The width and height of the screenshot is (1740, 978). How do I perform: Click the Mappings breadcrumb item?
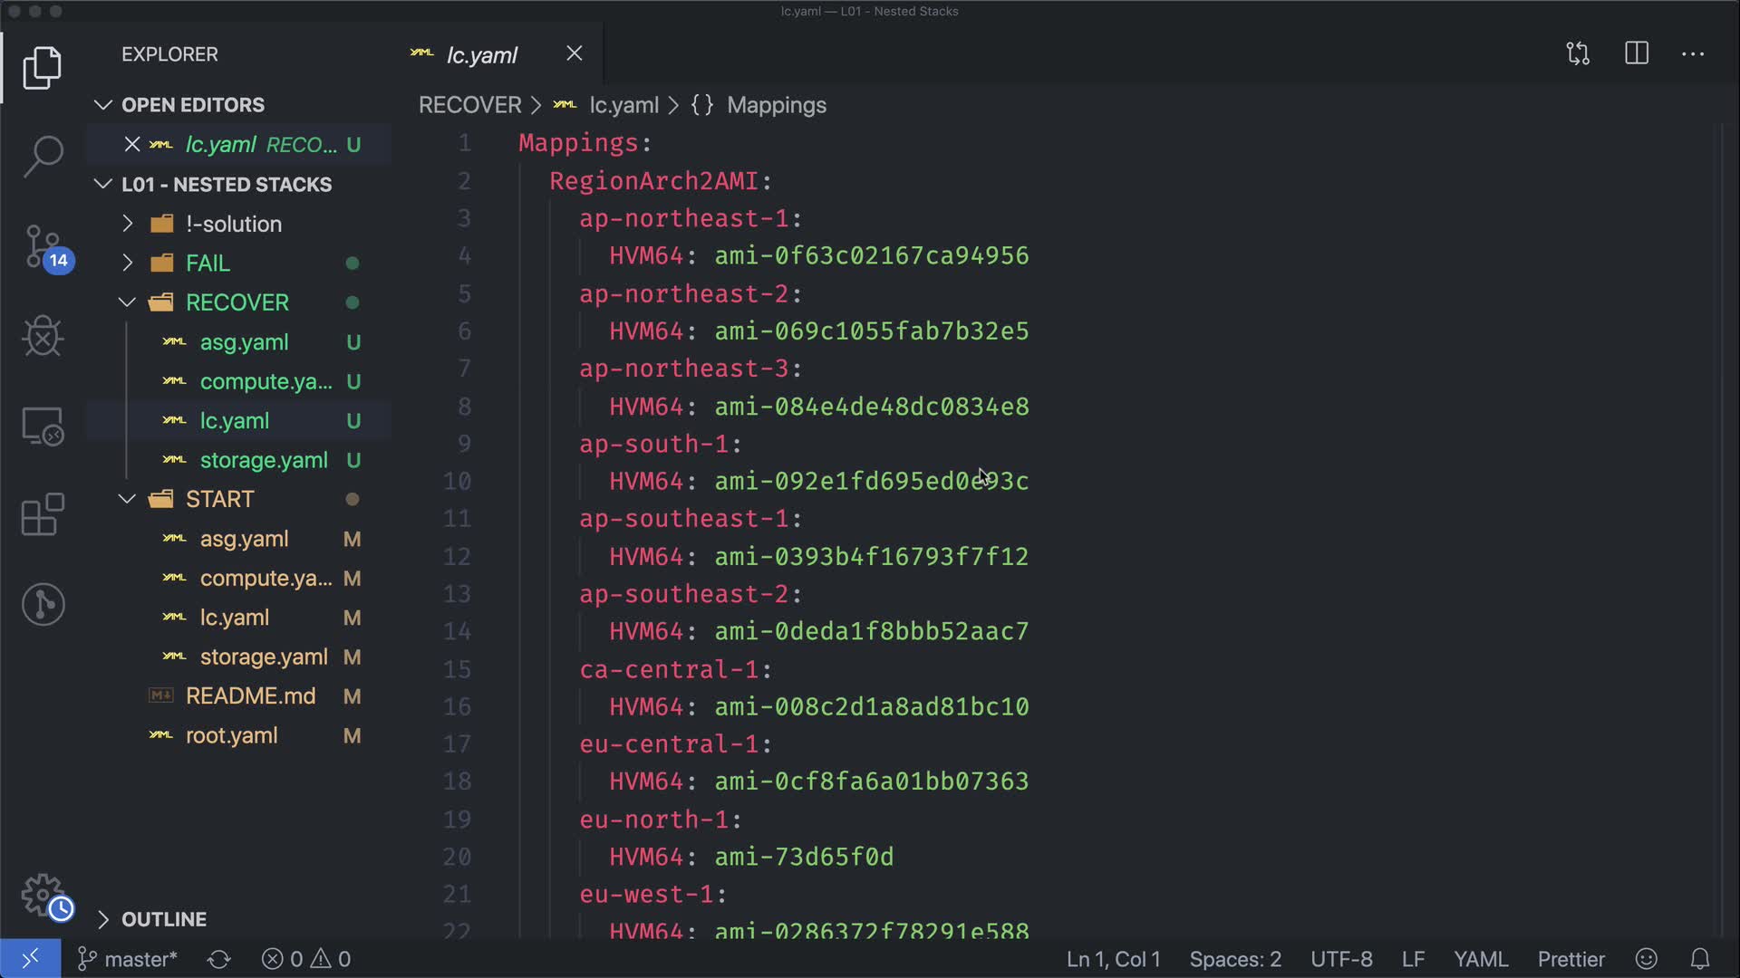click(776, 105)
